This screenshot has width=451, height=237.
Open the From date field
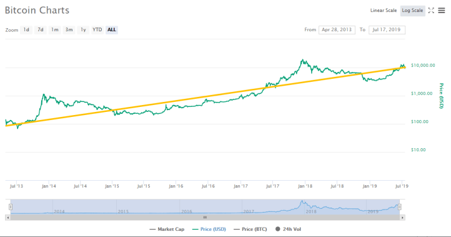(337, 29)
